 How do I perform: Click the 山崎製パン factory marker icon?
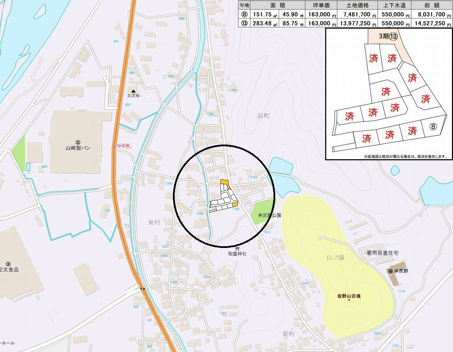pyautogui.click(x=78, y=142)
